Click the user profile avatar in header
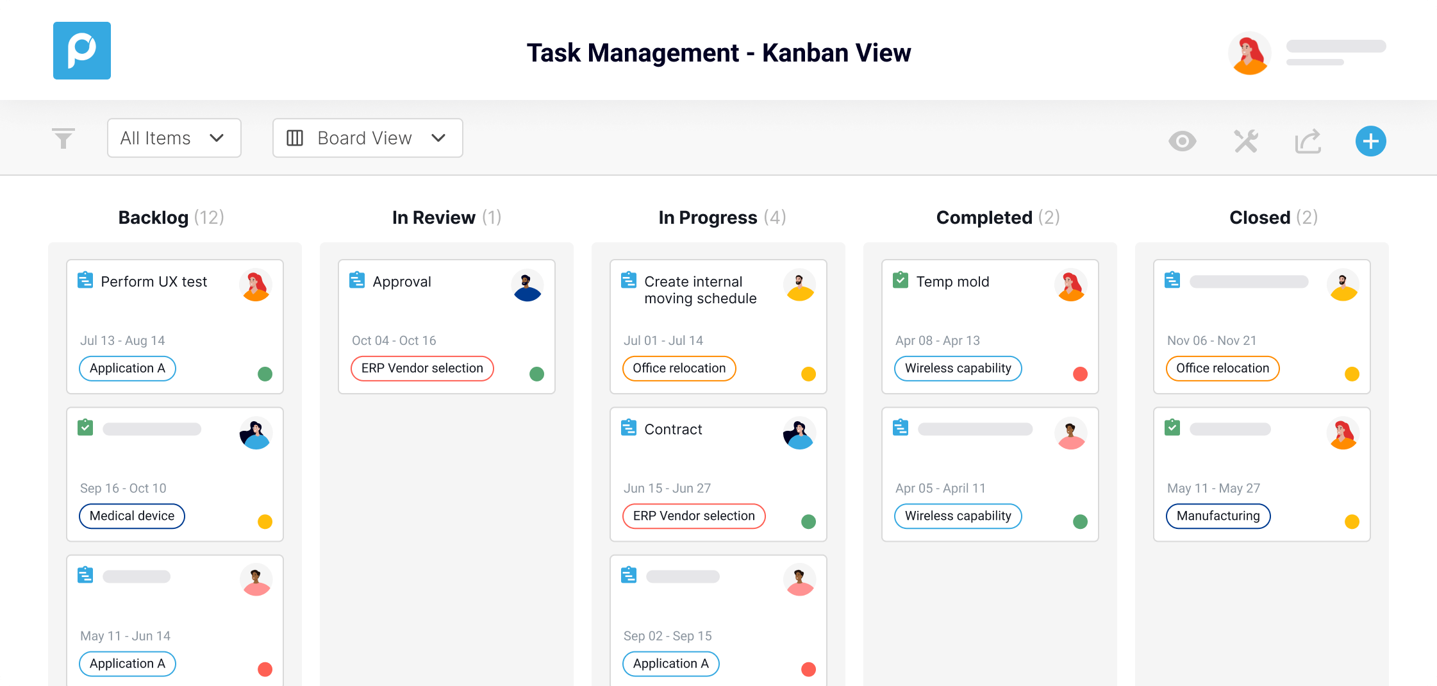The width and height of the screenshot is (1437, 686). click(1250, 53)
